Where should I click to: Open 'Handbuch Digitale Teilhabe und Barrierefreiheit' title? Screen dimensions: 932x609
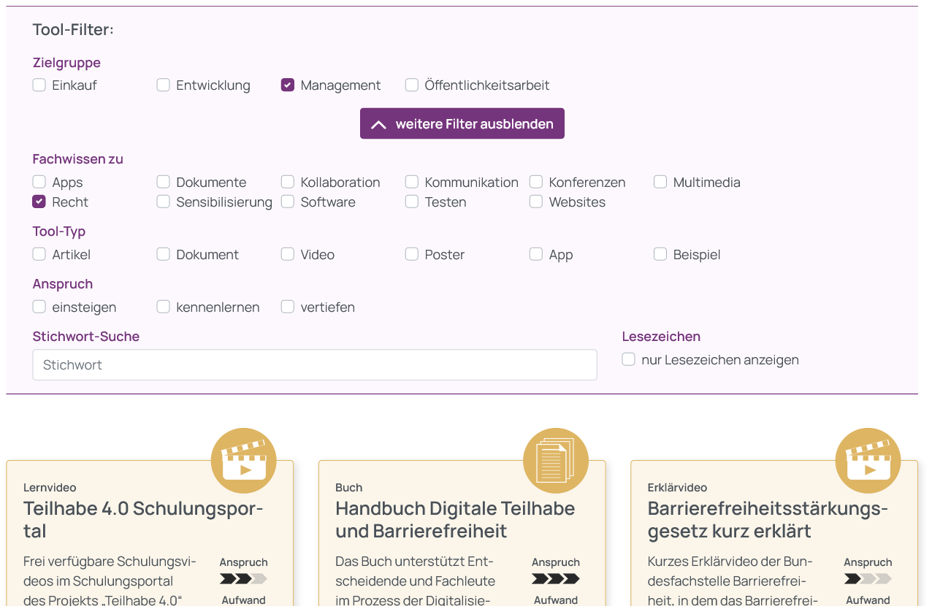tap(455, 519)
